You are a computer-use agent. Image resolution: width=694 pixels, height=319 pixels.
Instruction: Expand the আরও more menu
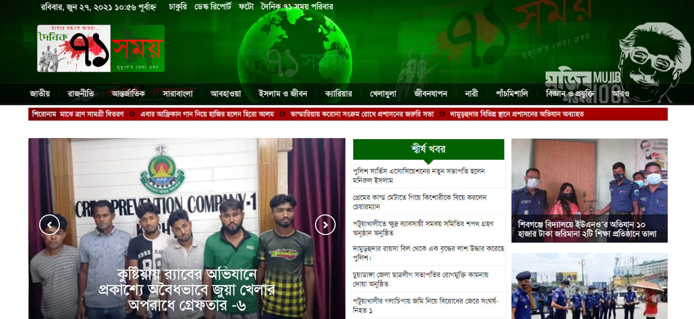(x=621, y=94)
